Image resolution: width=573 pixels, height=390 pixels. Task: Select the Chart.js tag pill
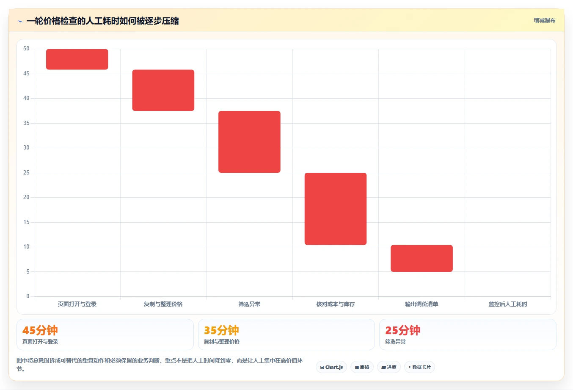(x=331, y=367)
